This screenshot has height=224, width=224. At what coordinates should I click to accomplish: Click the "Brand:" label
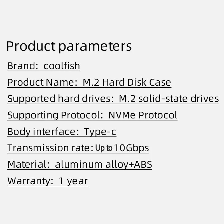point(22,66)
